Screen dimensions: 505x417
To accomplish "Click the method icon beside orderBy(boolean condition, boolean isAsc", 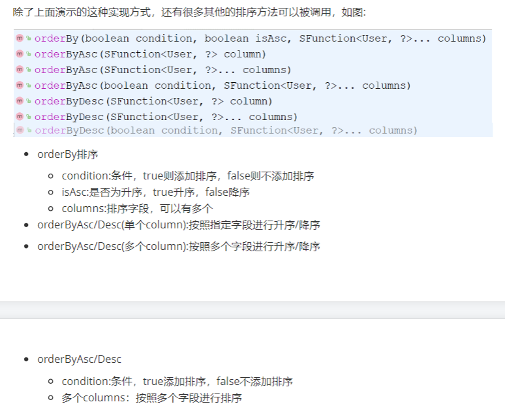I will click(x=20, y=39).
